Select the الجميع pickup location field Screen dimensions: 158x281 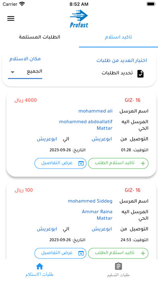tap(25, 72)
